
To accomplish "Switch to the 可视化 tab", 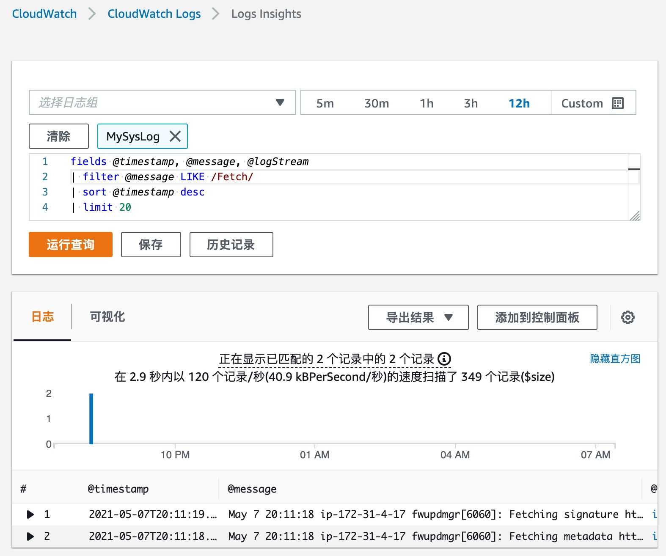I will click(107, 317).
